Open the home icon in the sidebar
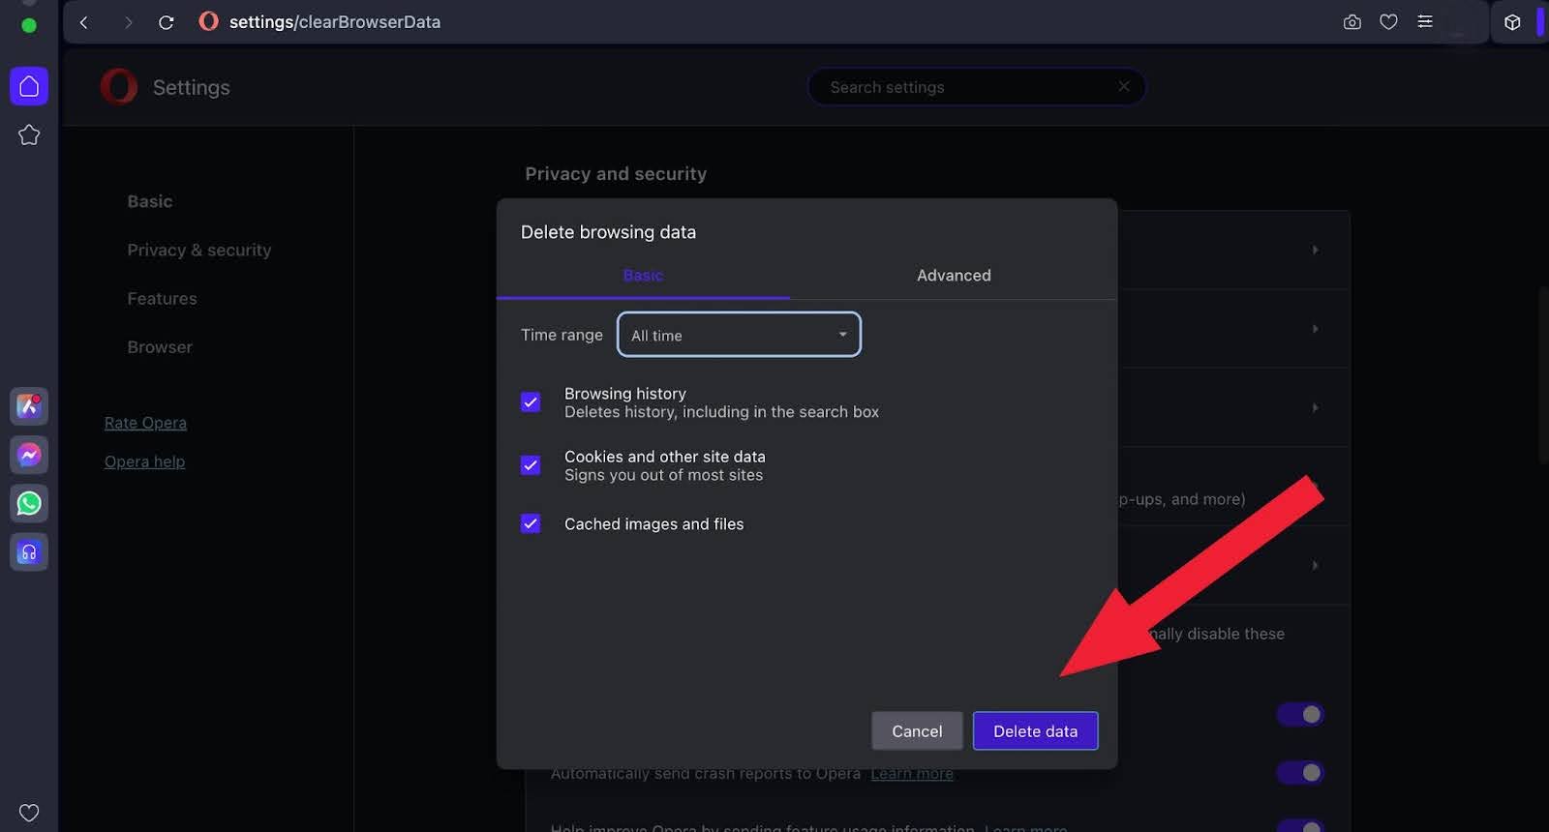This screenshot has height=832, width=1549. [29, 86]
